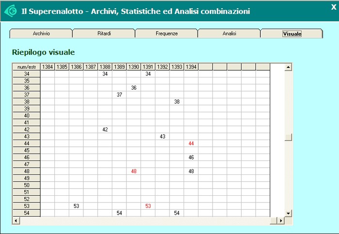Open the Frequenze tab
339x234 pixels.
tap(167, 33)
